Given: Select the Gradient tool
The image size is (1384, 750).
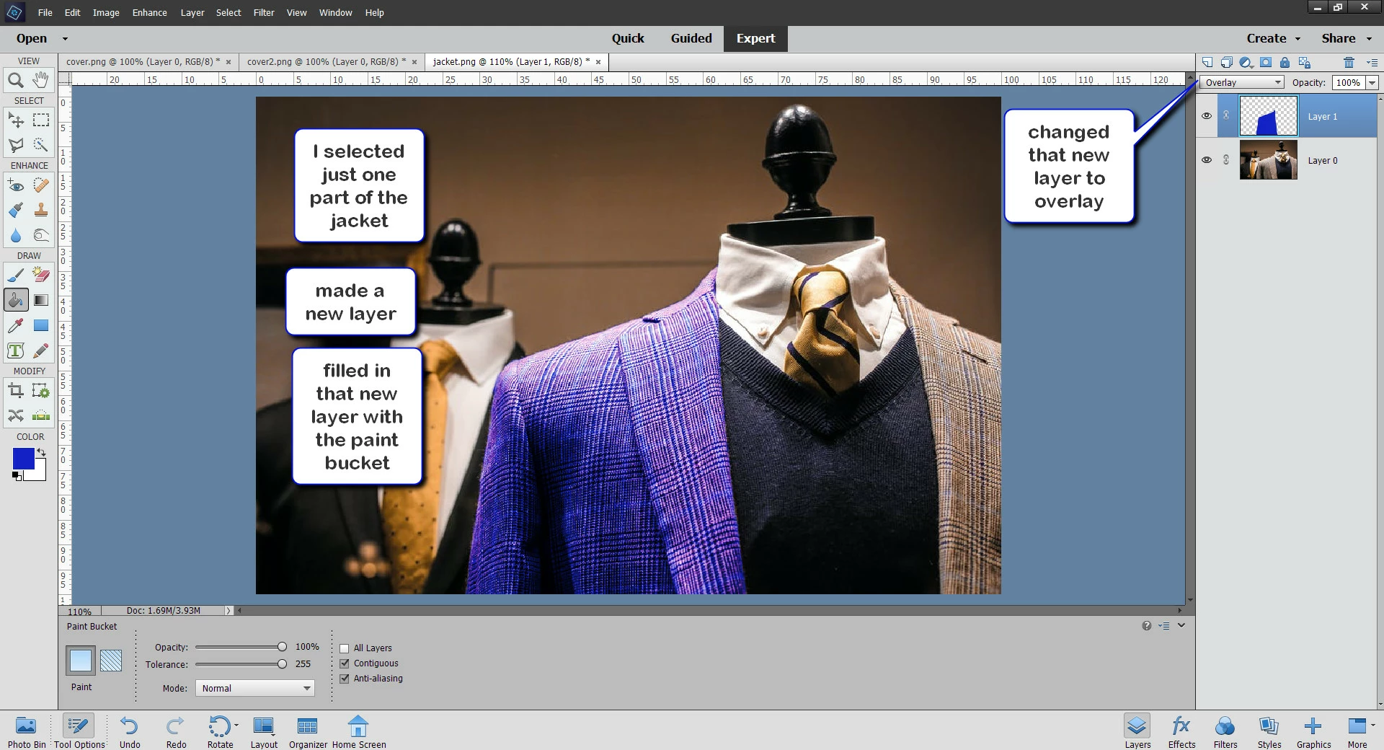Looking at the screenshot, I should point(41,300).
